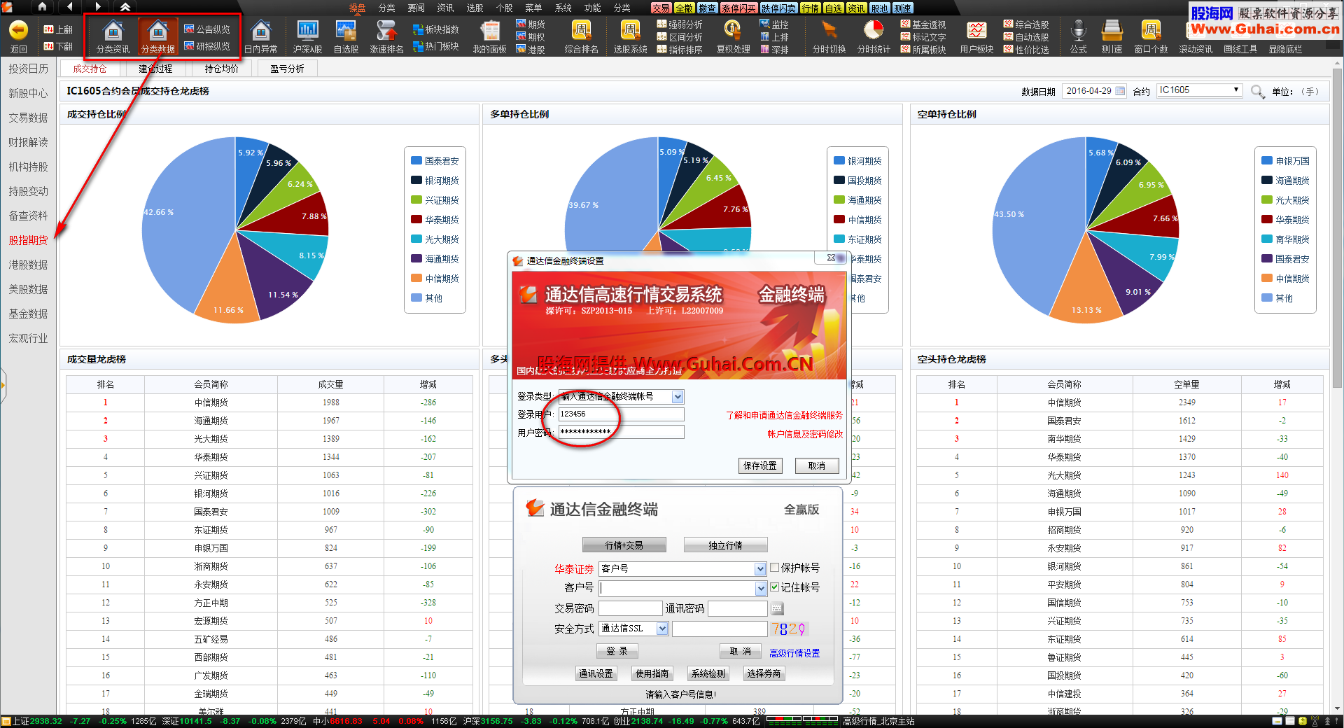This screenshot has height=728, width=1344.
Task: Expand the 华泰证券 客户号 type dropdown
Action: (761, 569)
